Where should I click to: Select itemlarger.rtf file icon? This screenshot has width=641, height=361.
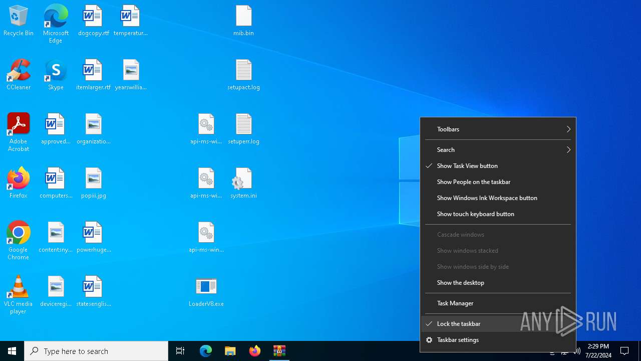pos(93,75)
